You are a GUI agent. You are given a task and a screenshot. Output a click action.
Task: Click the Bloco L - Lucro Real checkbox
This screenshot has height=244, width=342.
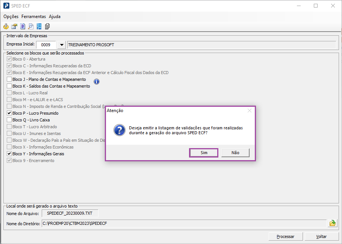coord(9,93)
